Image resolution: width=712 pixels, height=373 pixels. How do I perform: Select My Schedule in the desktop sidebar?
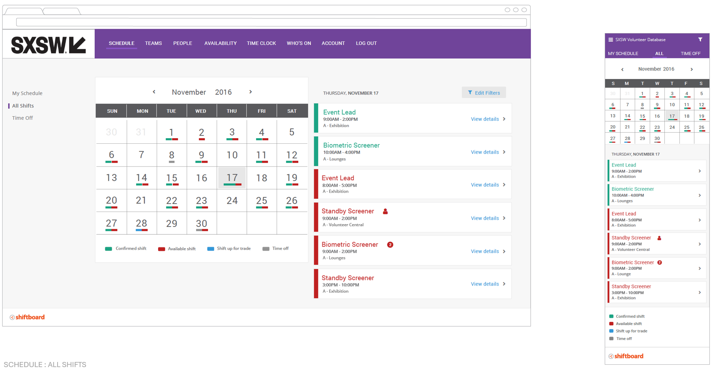[27, 93]
